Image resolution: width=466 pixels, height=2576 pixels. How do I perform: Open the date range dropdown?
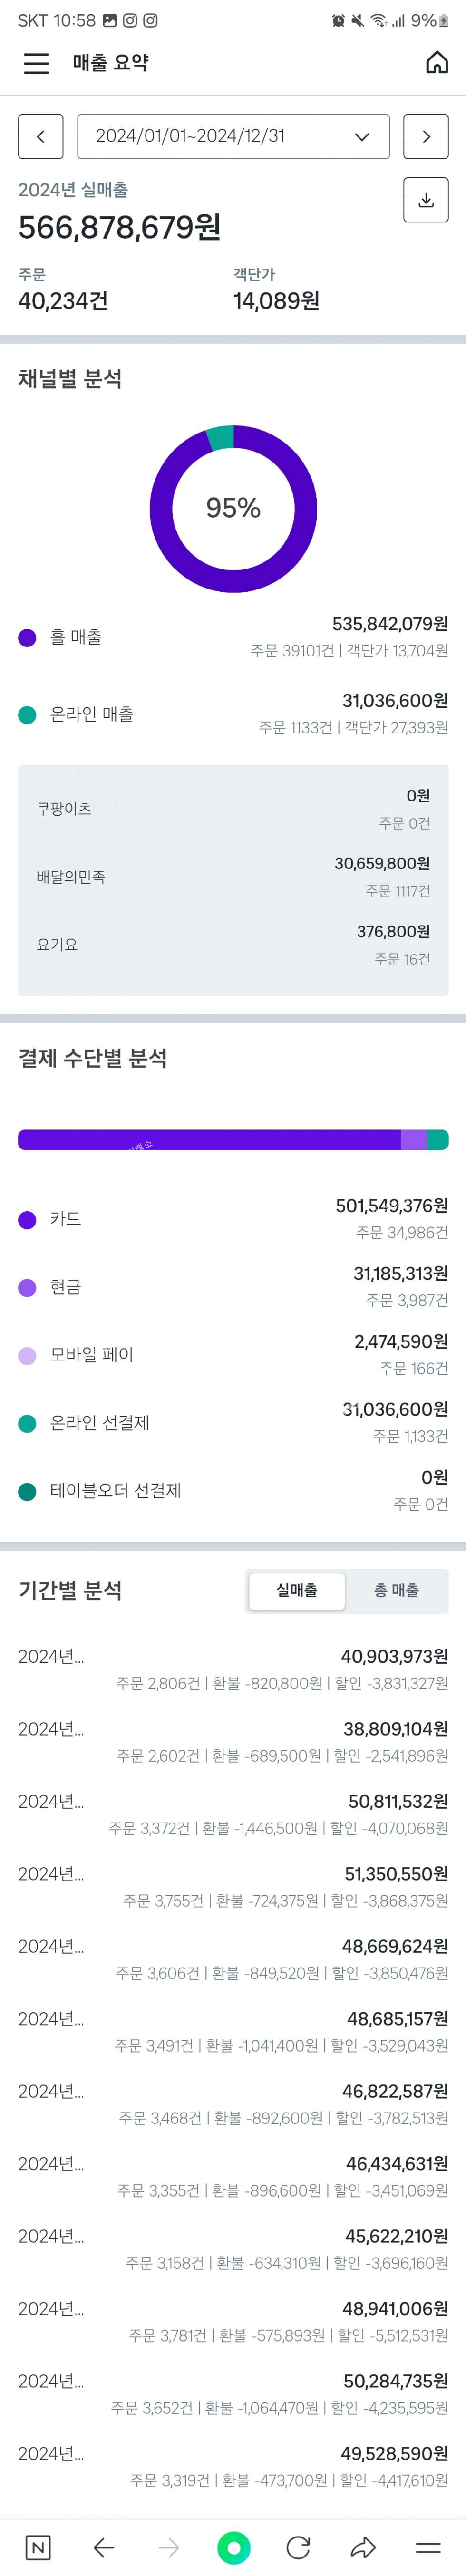tap(233, 136)
